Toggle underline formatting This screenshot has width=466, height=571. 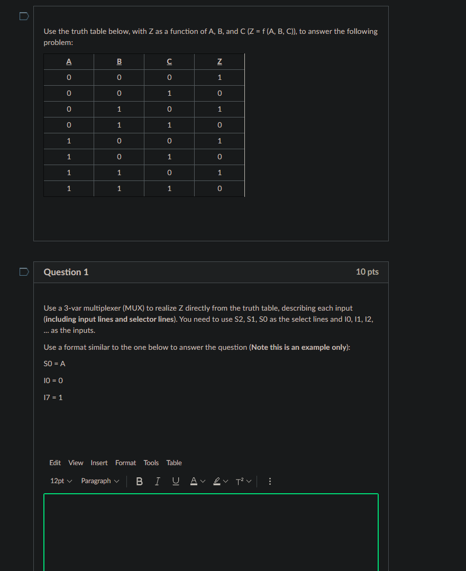[176, 481]
